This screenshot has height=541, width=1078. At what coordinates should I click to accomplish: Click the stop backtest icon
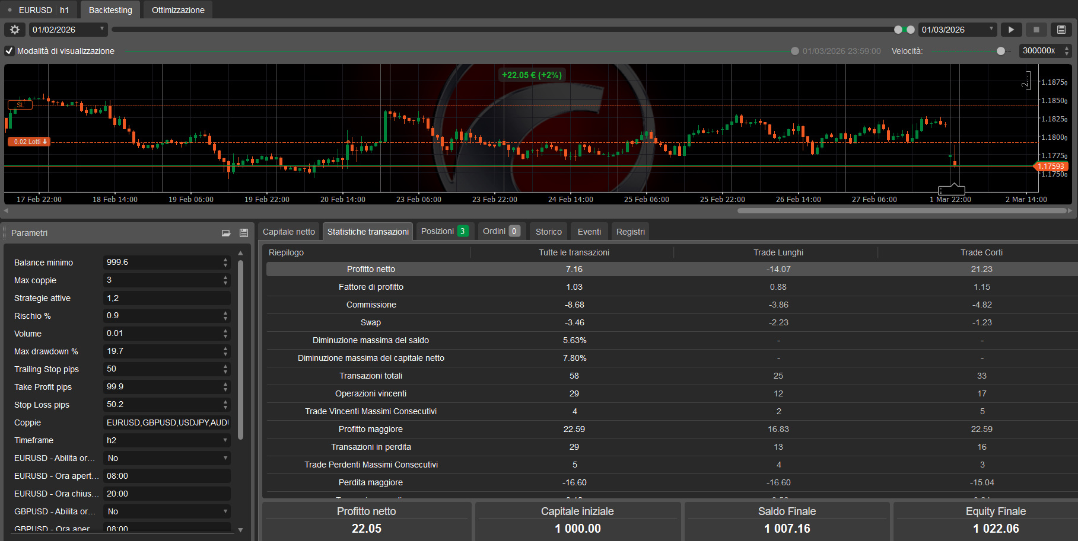(x=1036, y=29)
